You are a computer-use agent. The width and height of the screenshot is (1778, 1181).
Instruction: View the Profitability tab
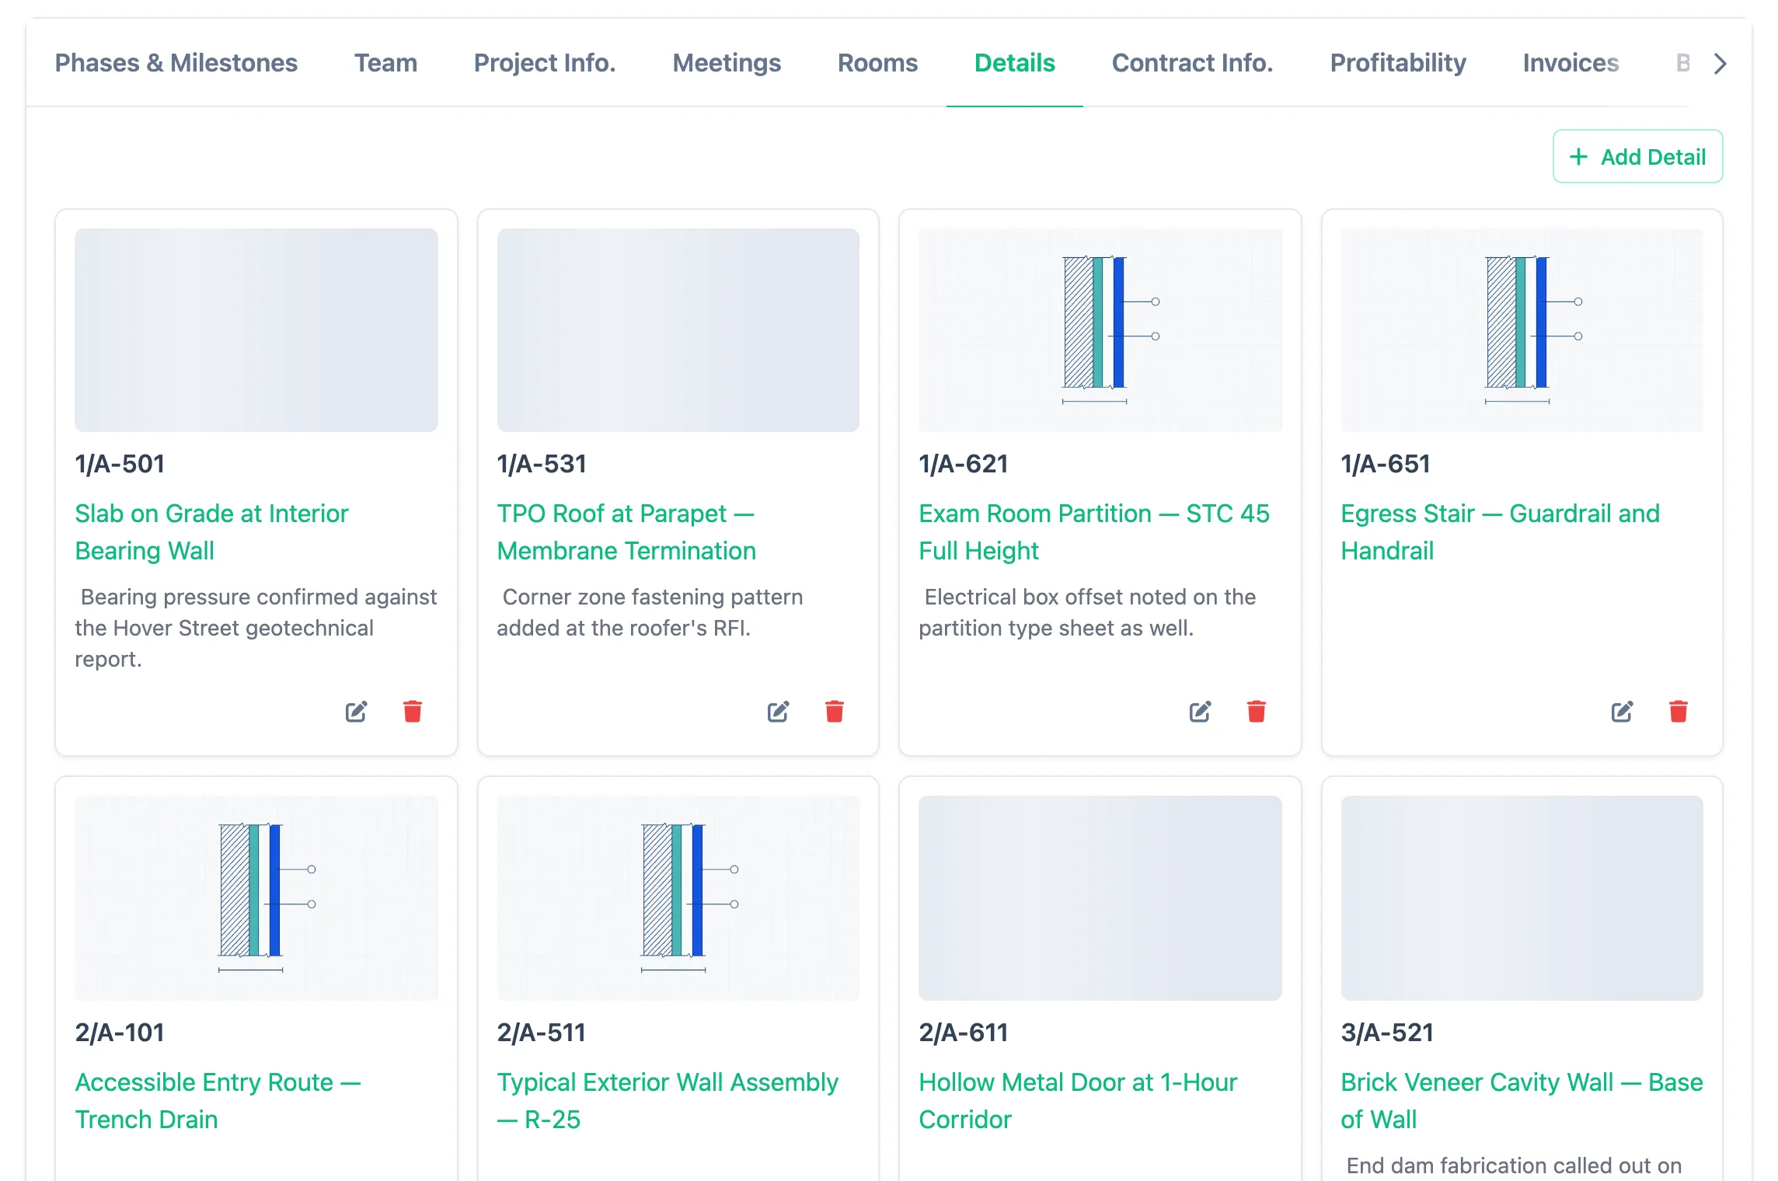click(1398, 63)
